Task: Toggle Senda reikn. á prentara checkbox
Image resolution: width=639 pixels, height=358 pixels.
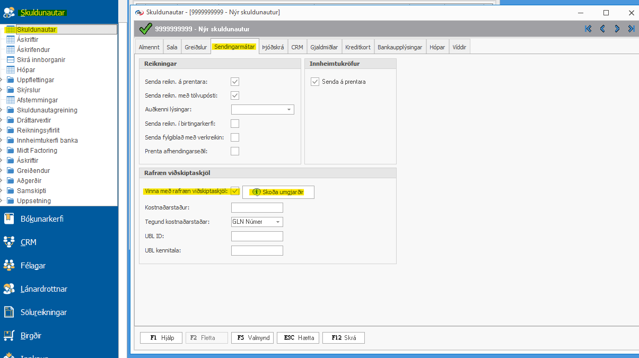Action: 235,82
